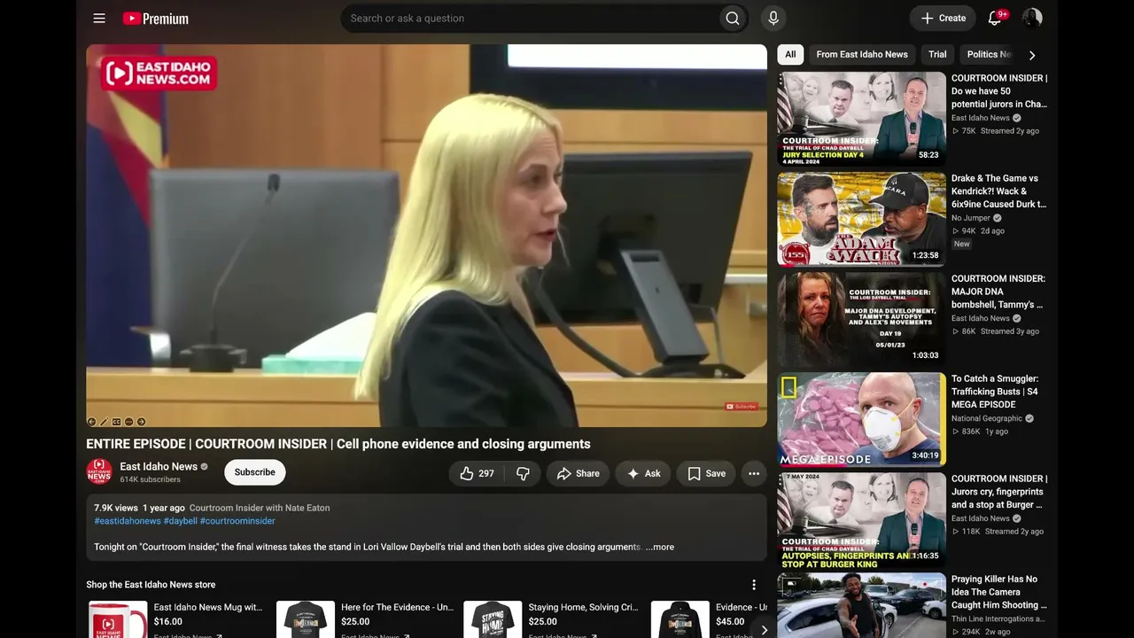The image size is (1134, 638).
Task: Open Courtroom Insider with Nate Eaton link
Action: coord(260,508)
